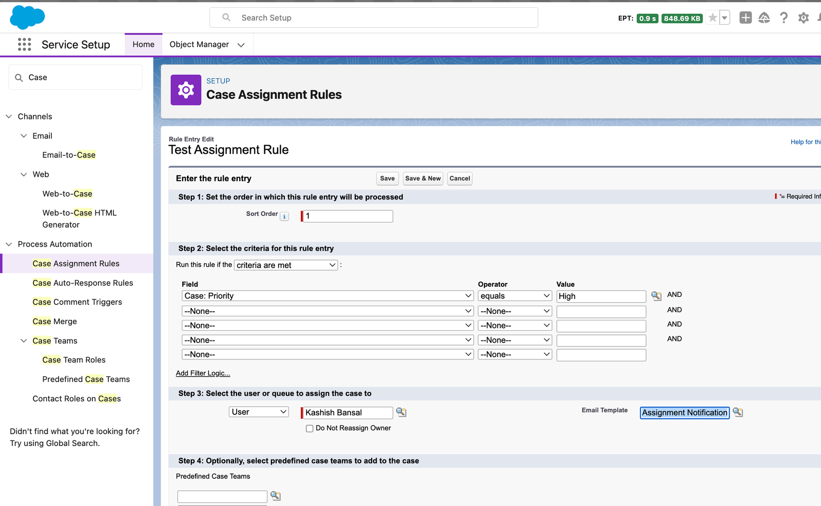Collapse the Web tree node
The image size is (821, 506).
pos(24,174)
